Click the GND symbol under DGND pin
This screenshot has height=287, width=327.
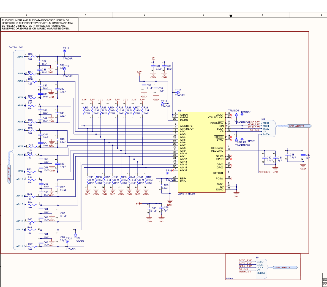pos(236,194)
